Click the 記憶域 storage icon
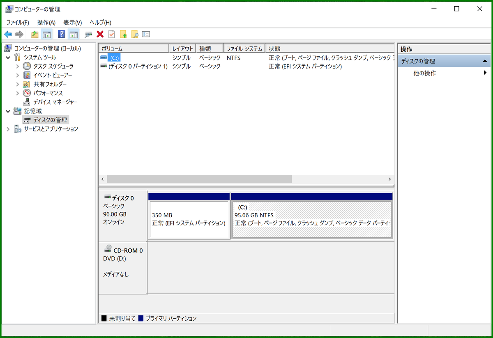Image resolution: width=493 pixels, height=338 pixels. pyautogui.click(x=17, y=111)
